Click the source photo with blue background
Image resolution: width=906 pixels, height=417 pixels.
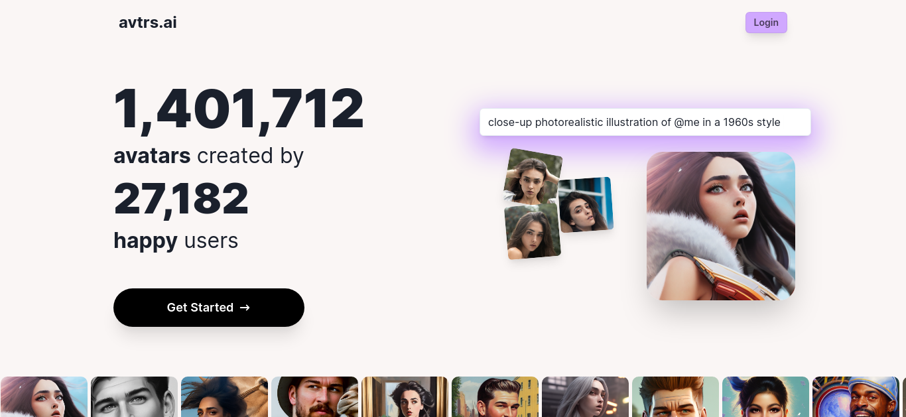point(586,204)
